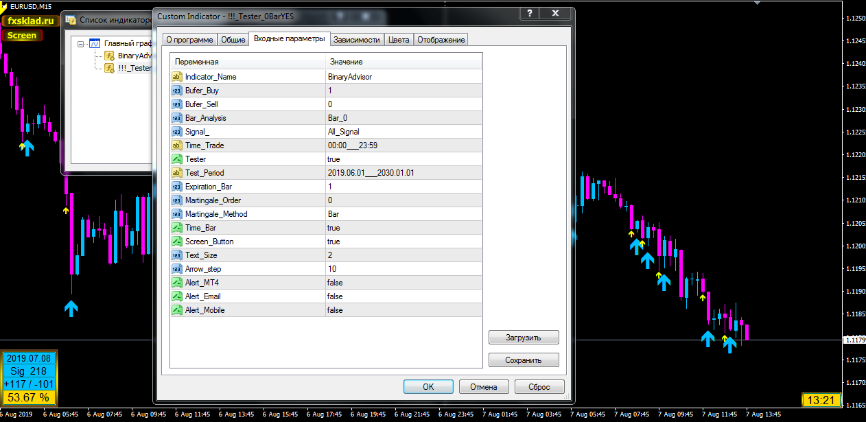Click the string icon beside Test_Period
Image resolution: width=866 pixels, height=422 pixels.
pos(177,173)
